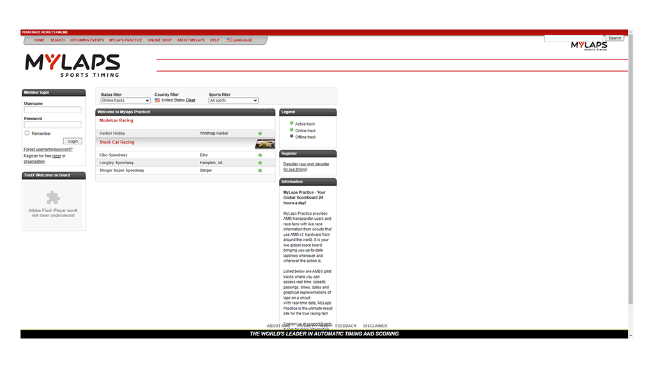654x368 pixels.
Task: Enable the Remember checkbox
Action: (x=27, y=134)
